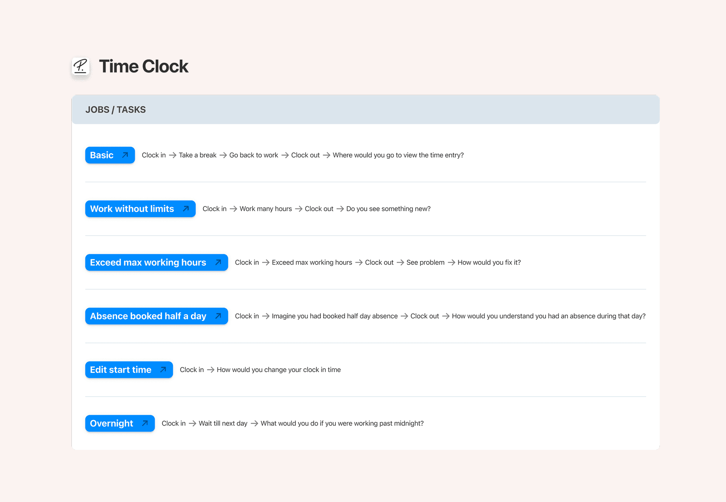Click the Time Clock page title
Viewport: 726px width, 502px height.
pyautogui.click(x=144, y=66)
